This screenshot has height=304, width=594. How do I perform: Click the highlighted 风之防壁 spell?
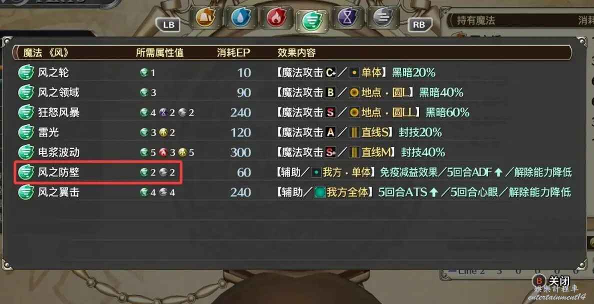pos(98,172)
